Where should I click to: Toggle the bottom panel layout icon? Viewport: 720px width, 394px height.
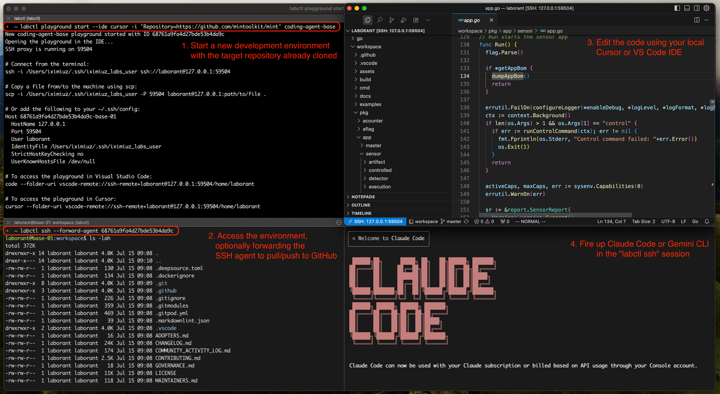point(687,8)
